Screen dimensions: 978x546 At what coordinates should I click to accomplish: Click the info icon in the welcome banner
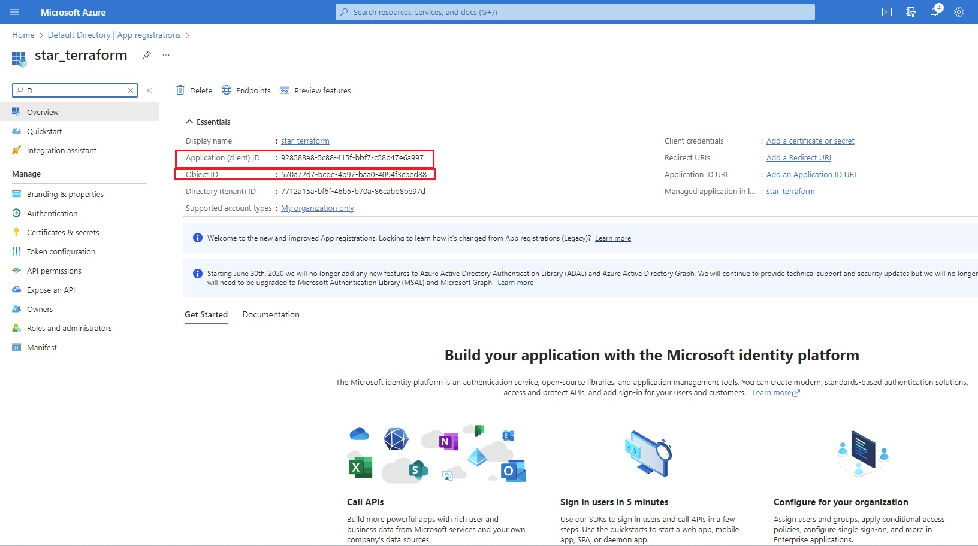pyautogui.click(x=197, y=238)
